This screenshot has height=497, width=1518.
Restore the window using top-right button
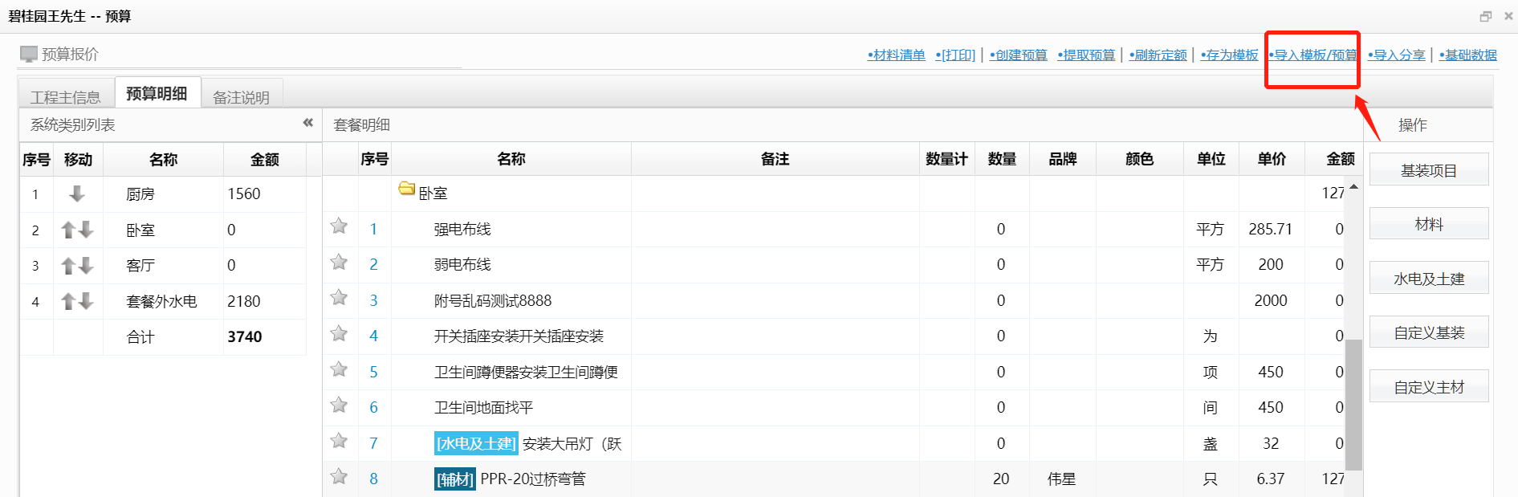[x=1486, y=16]
